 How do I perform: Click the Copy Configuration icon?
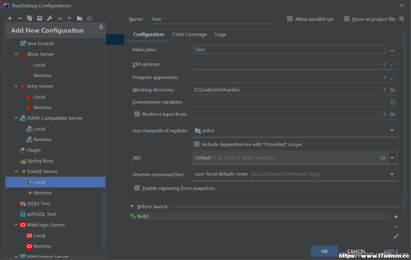30,19
